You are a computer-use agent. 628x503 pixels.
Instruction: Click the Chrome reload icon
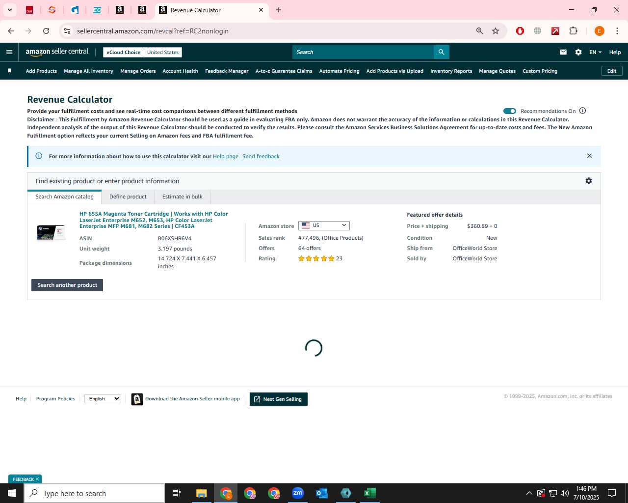[x=46, y=31]
